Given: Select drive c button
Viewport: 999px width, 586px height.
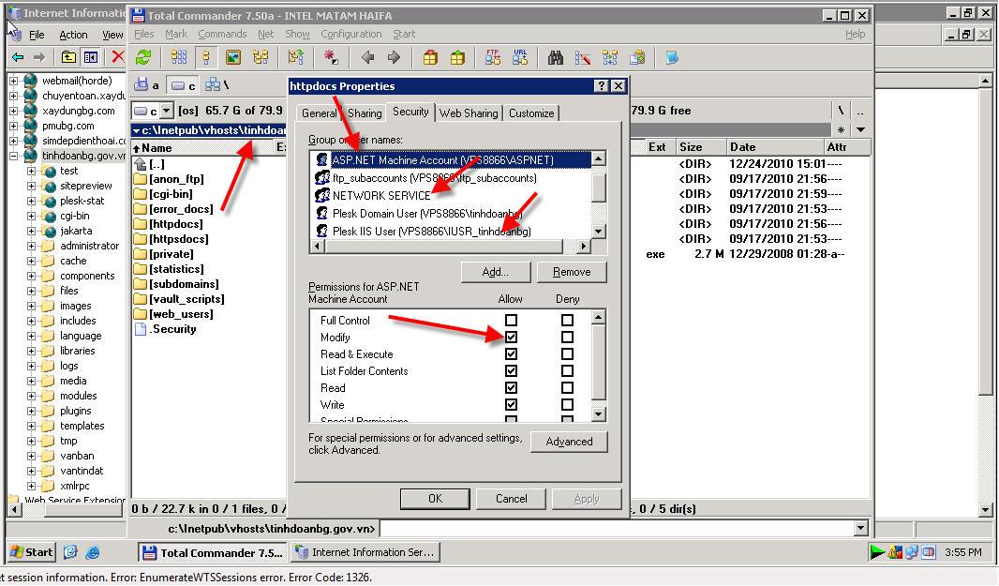Looking at the screenshot, I should 183,84.
